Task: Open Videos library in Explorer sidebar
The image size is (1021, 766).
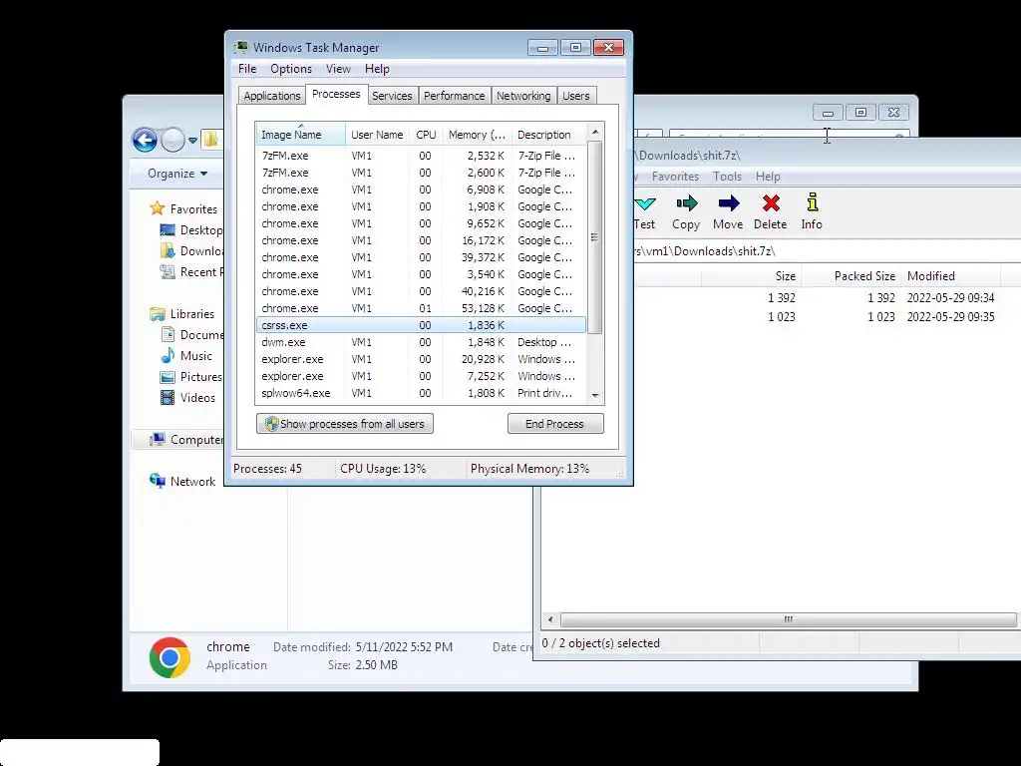Action: (187, 397)
